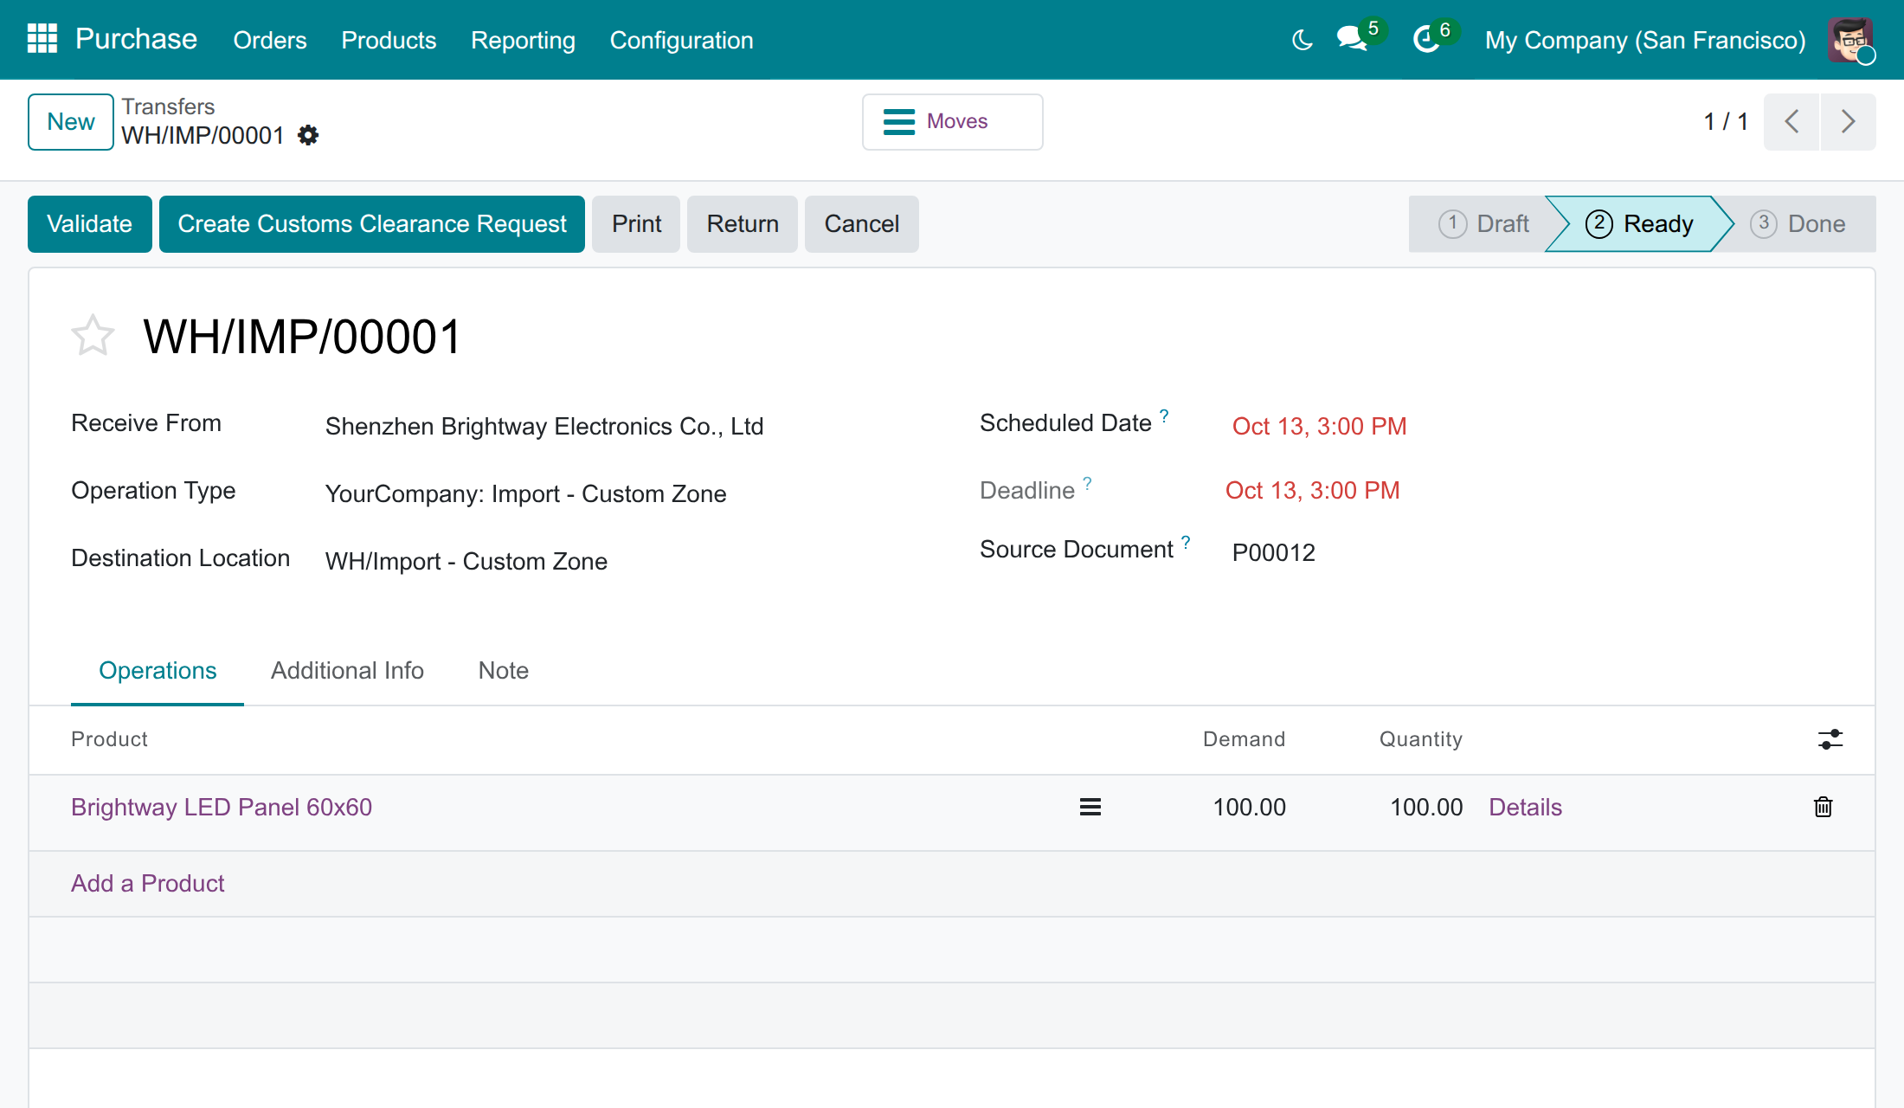
Task: Go to previous record arrow
Action: tap(1791, 122)
